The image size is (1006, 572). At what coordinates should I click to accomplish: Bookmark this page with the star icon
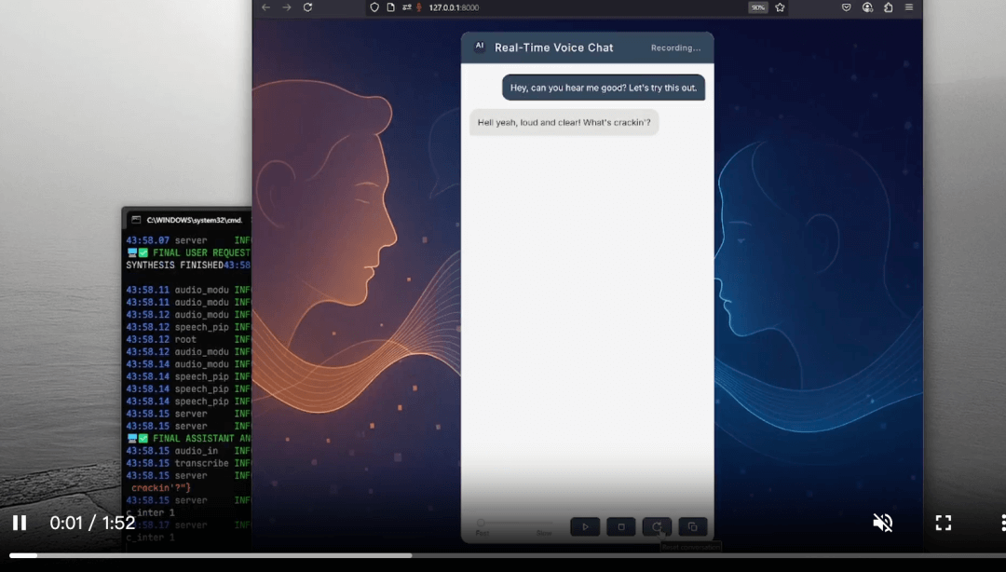coord(780,7)
